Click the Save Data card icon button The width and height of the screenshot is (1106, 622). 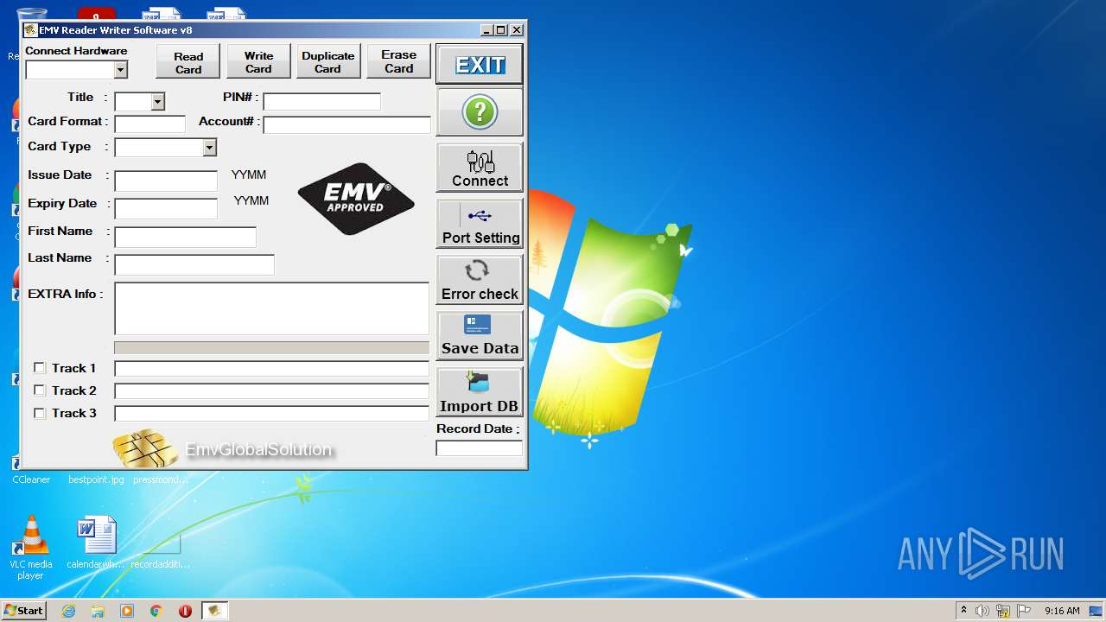480,335
